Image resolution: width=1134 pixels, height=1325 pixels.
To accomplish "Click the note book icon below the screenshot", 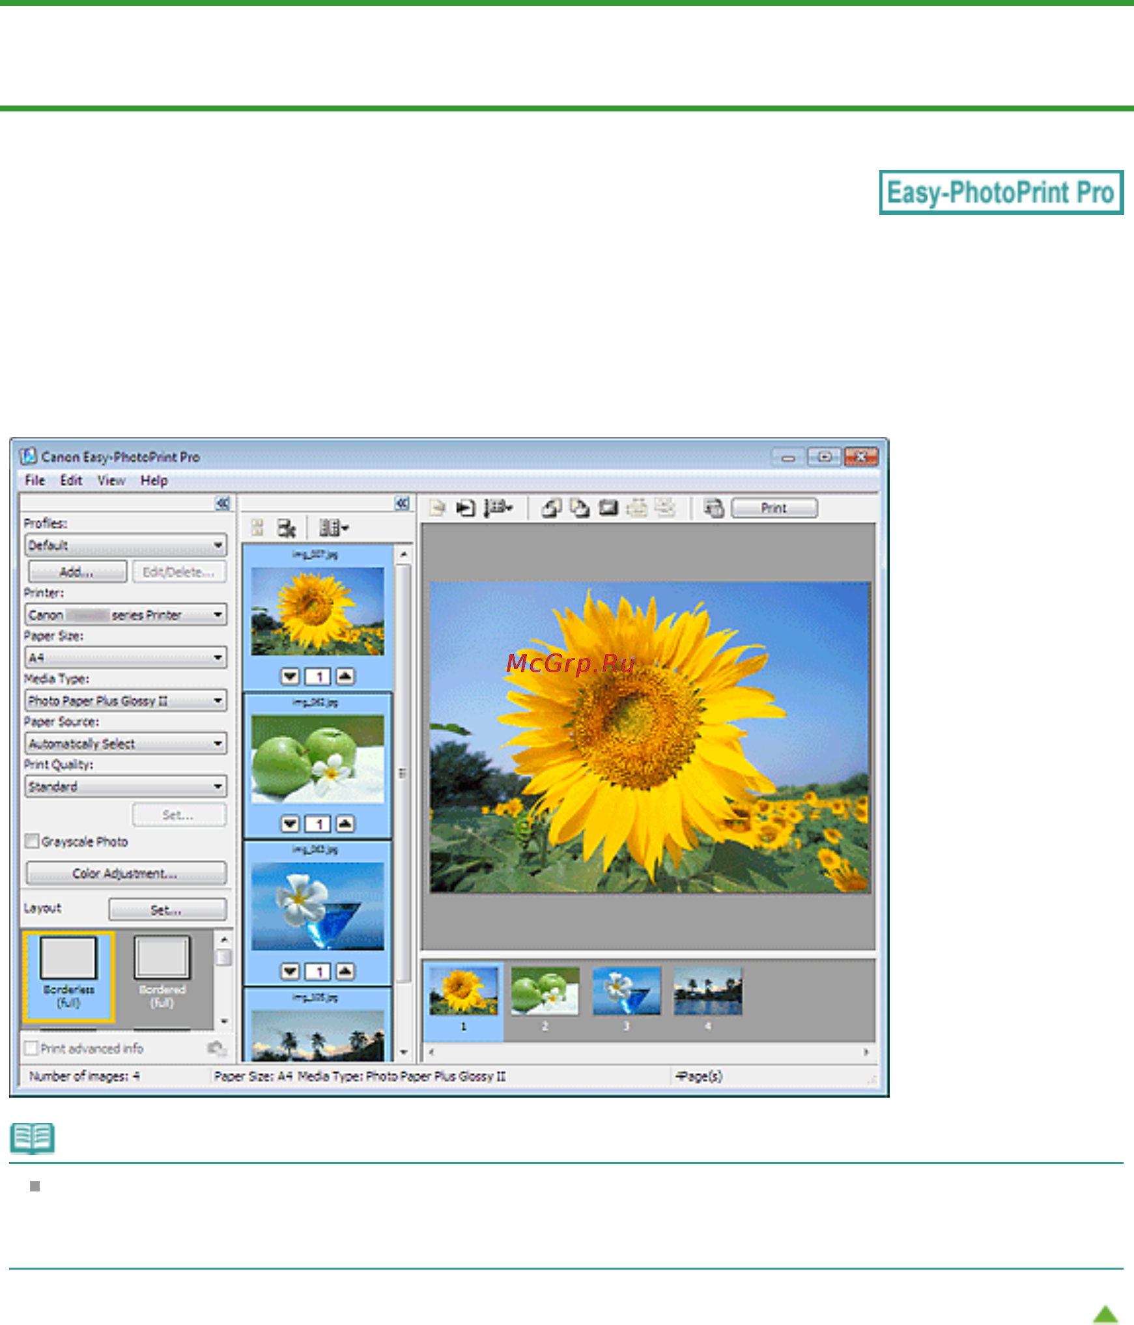I will (32, 1138).
